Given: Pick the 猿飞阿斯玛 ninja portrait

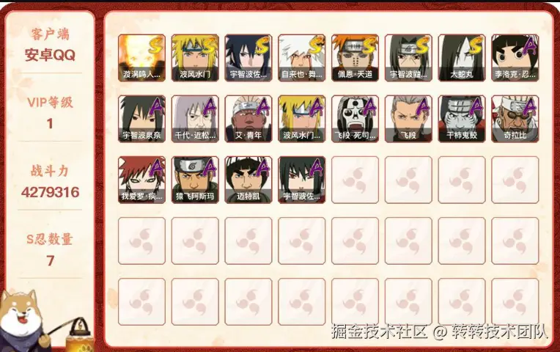Looking at the screenshot, I should pos(195,180).
